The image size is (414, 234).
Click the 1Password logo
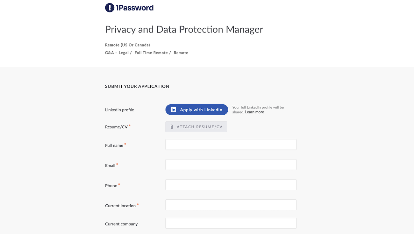(x=129, y=7)
